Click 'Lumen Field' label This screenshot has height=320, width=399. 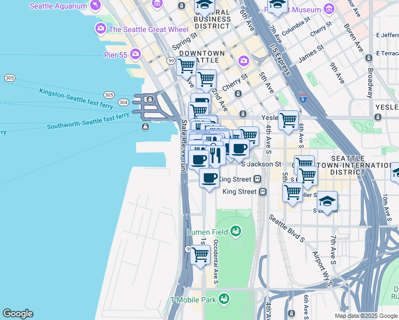click(208, 232)
